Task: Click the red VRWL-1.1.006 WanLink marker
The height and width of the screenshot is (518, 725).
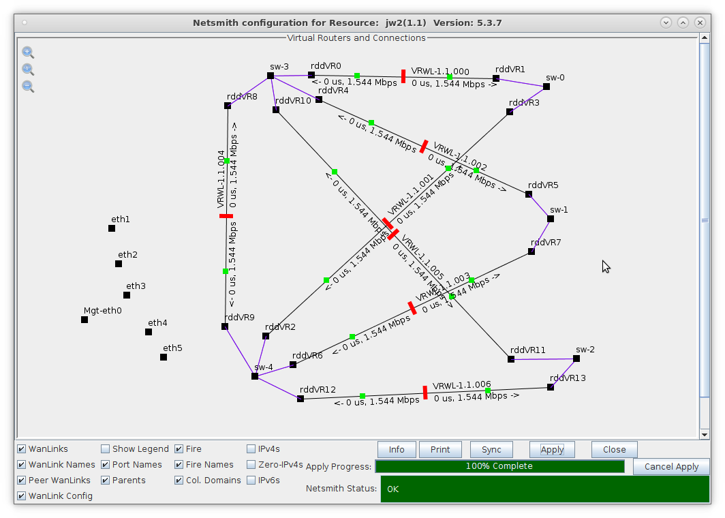Action: coord(425,393)
